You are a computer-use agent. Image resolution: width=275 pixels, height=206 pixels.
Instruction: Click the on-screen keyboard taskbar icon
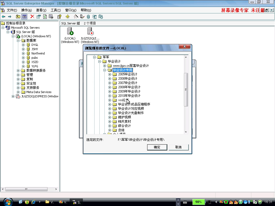coord(185,202)
